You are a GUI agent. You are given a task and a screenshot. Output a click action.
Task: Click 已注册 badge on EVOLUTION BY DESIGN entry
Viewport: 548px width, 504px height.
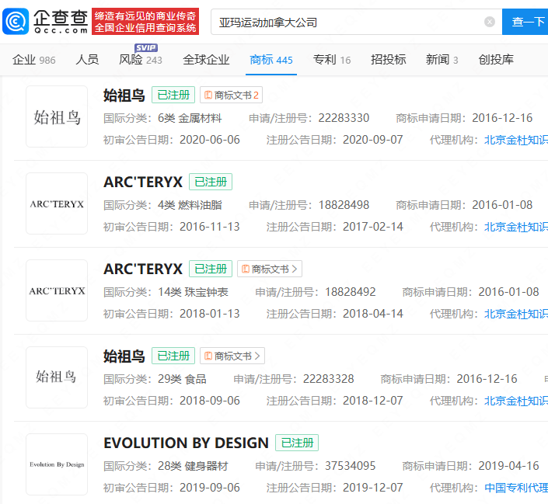pos(297,443)
